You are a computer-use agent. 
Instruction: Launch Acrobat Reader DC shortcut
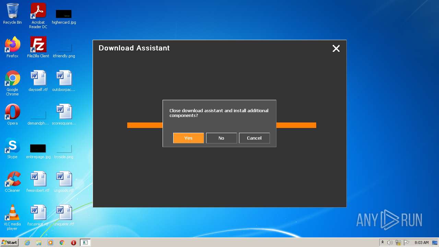[38, 16]
